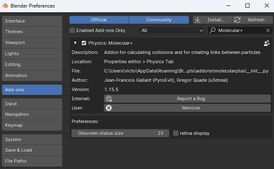
Task: Click the globe icon on Report a Bug
Action: point(109,99)
